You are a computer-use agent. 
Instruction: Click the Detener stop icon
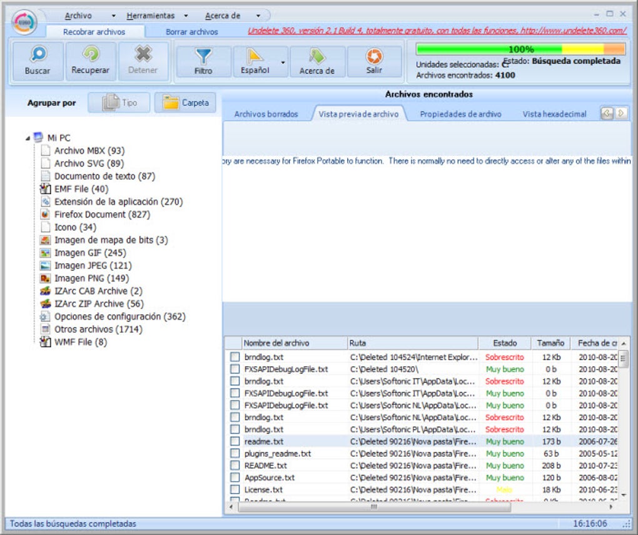[143, 54]
